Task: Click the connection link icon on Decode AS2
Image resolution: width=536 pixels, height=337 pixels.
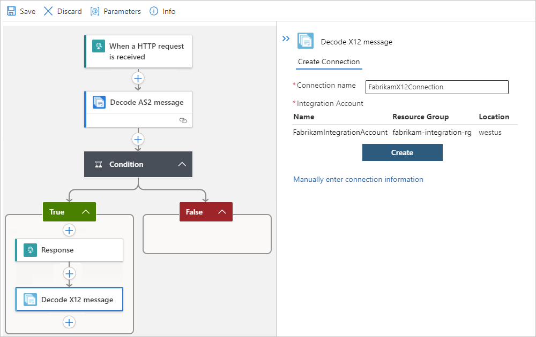Action: pos(183,120)
